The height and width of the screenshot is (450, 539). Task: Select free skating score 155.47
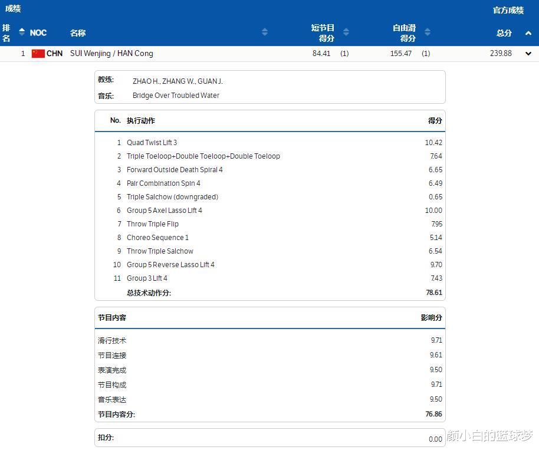pos(401,53)
